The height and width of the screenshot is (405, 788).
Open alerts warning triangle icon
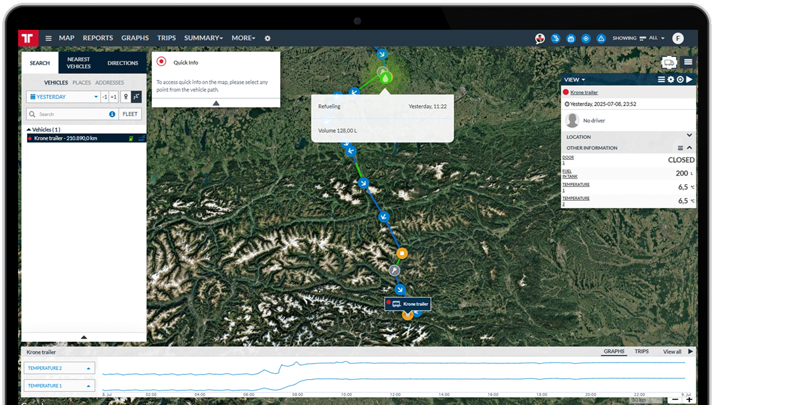[x=601, y=38]
